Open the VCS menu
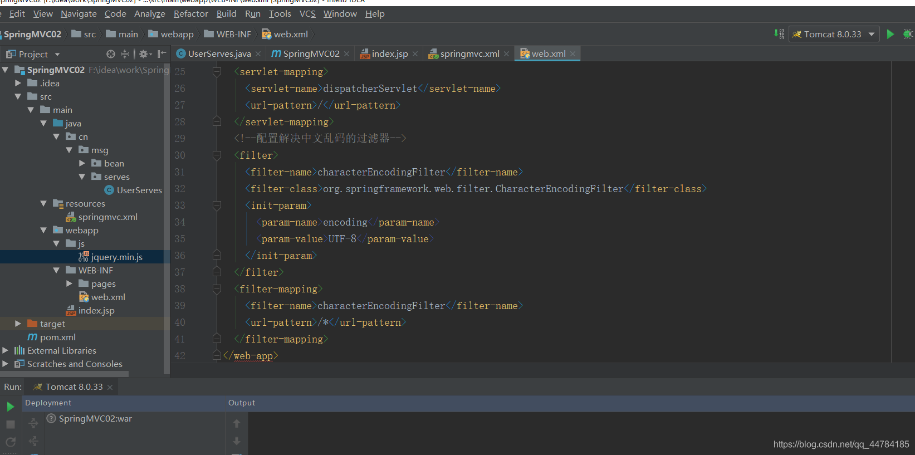The width and height of the screenshot is (915, 455). (x=307, y=14)
